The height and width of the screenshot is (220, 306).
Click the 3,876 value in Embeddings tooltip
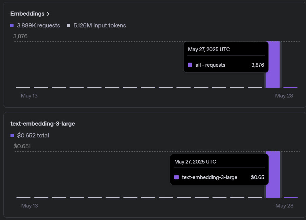coord(258,65)
